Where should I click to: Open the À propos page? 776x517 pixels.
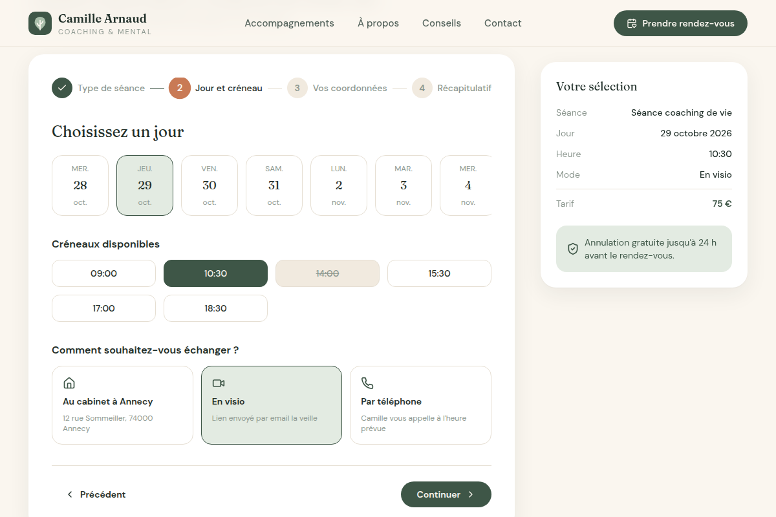378,23
